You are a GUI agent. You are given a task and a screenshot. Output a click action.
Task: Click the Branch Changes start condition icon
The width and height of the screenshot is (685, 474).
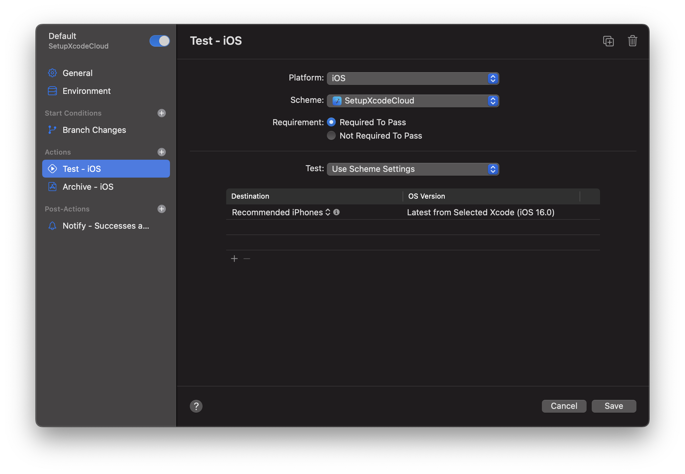tap(52, 130)
